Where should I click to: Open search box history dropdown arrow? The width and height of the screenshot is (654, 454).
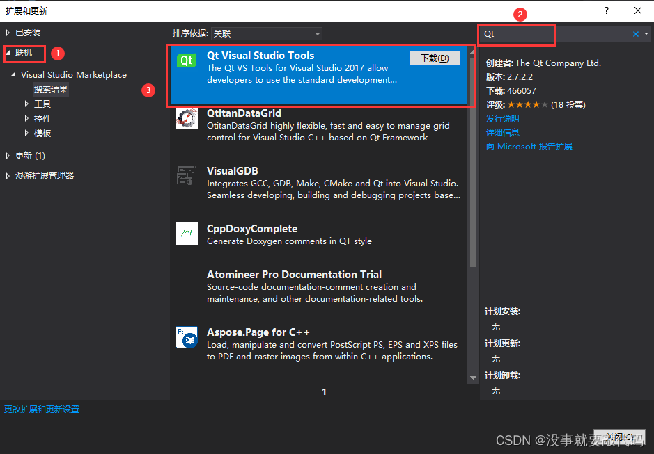(646, 34)
